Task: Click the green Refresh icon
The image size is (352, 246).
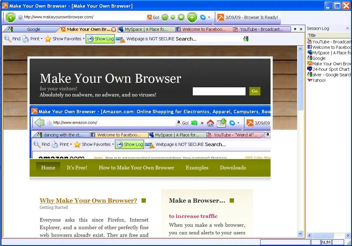Action: [165, 17]
